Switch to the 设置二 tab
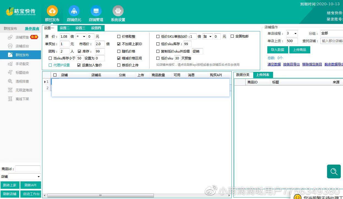Image resolution: width=343 pixels, height=199 pixels. pyautogui.click(x=65, y=28)
